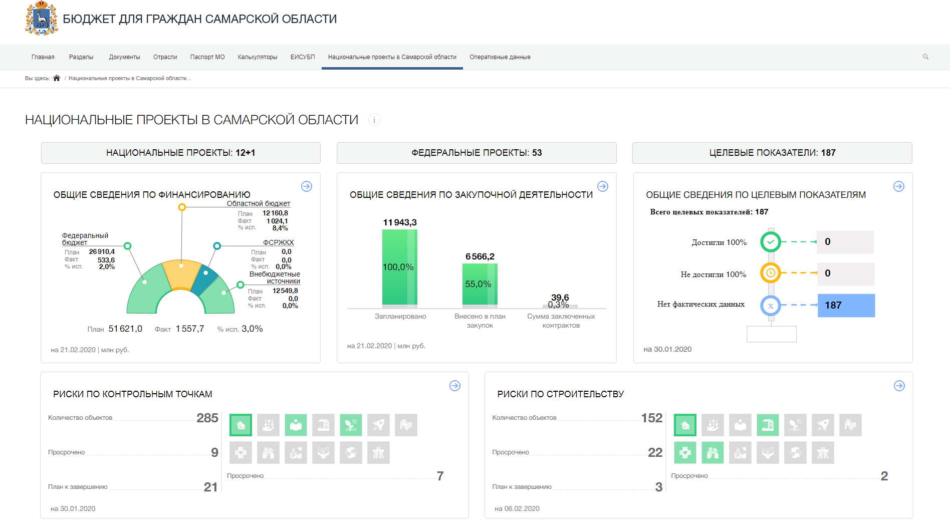Open the Оперативные данные menu item
Viewport: 950px width, 525px height.
point(500,57)
